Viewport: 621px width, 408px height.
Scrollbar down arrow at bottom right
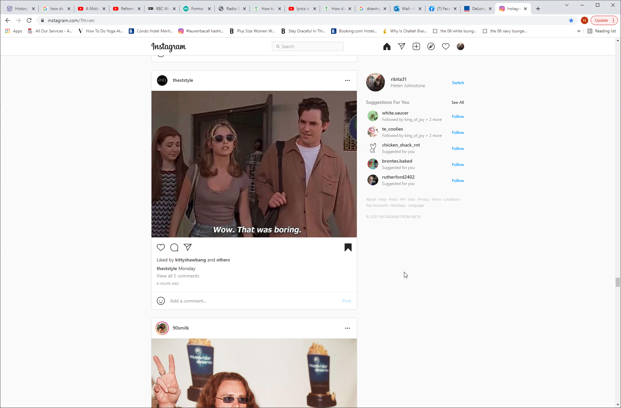(618, 405)
